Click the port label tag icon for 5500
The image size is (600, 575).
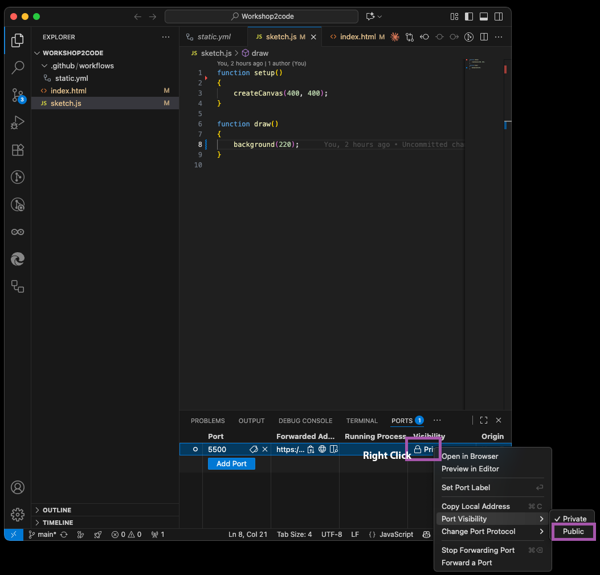pyautogui.click(x=254, y=449)
